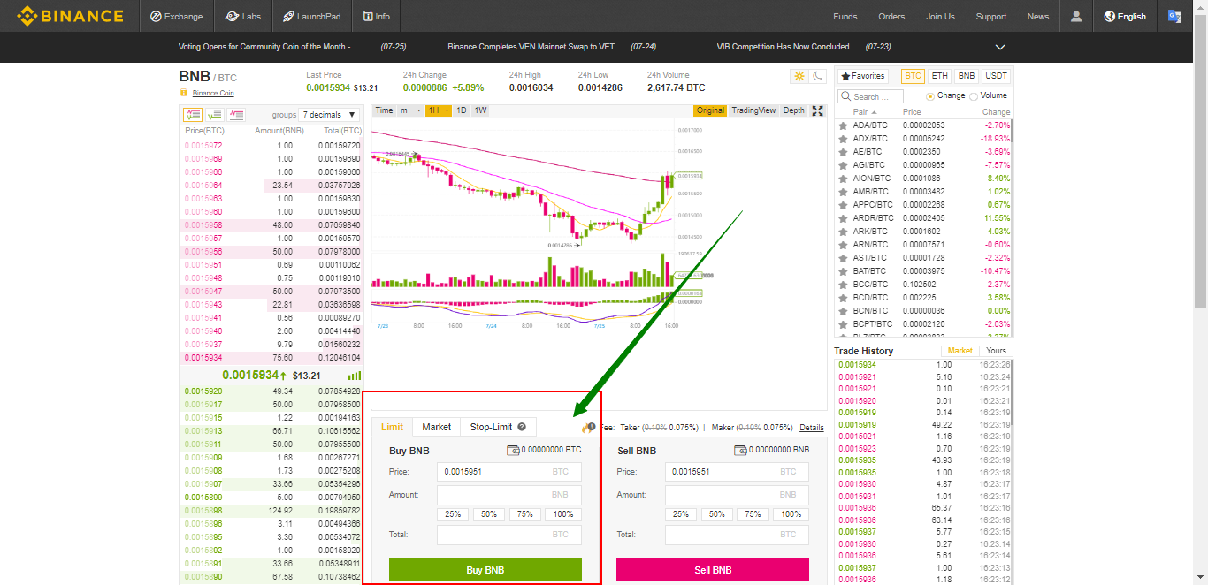
Task: Click the BNB wallet icon under Sell BNB
Action: click(740, 451)
